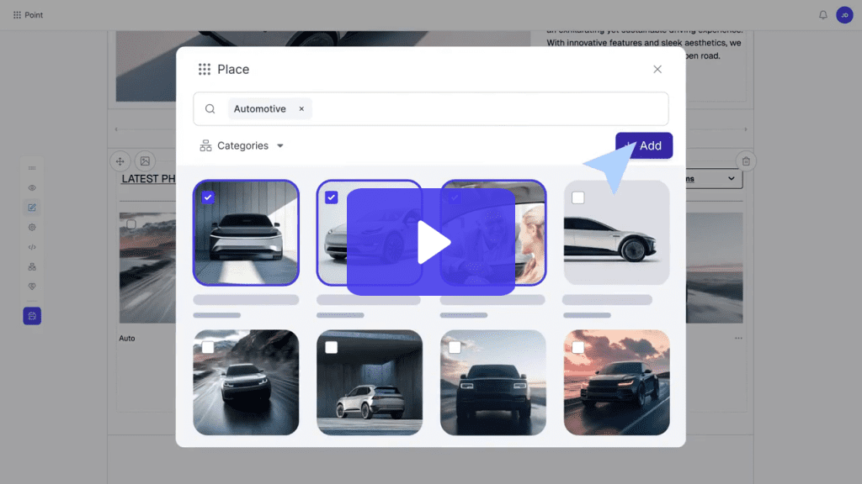Close the Place dialog with the X
862x484 pixels.
coord(657,69)
